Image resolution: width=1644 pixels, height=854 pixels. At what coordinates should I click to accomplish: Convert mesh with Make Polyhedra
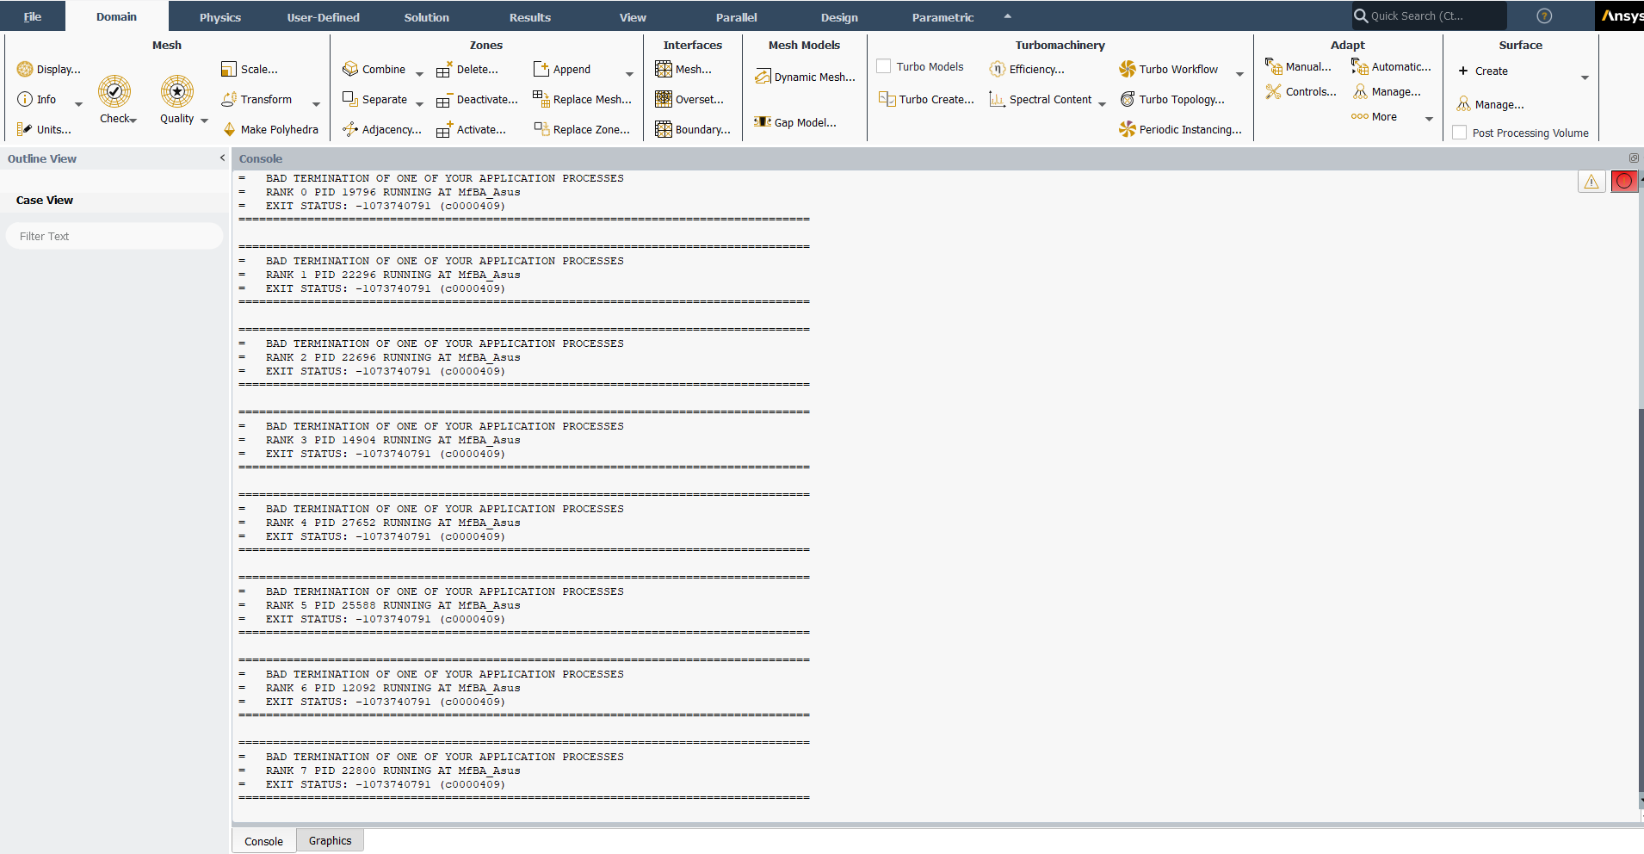(270, 129)
